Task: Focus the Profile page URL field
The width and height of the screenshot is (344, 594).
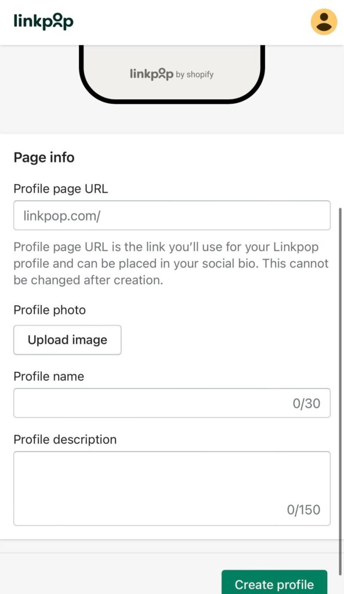Action: pos(172,216)
